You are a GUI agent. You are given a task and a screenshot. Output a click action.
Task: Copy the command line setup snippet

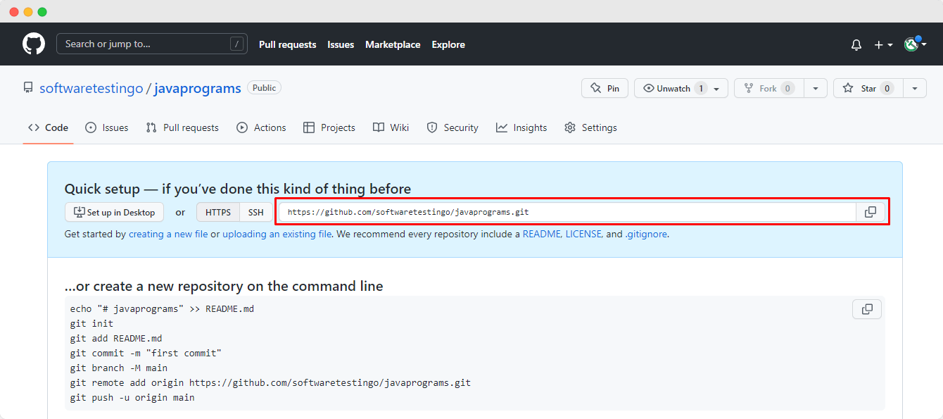[x=867, y=309]
